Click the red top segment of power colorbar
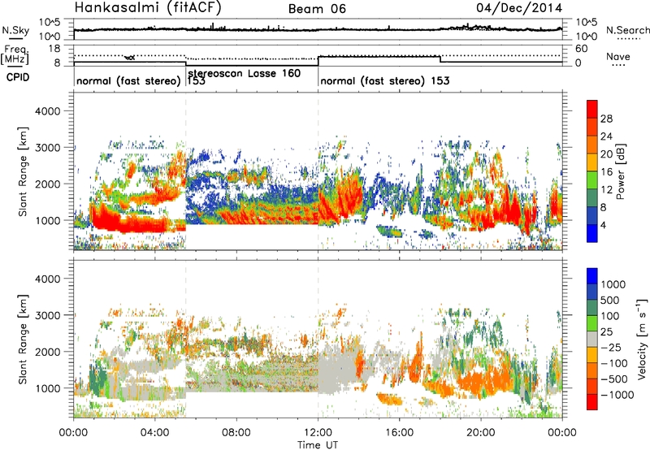Image resolution: width=650 pixels, height=450 pixels. (x=592, y=109)
